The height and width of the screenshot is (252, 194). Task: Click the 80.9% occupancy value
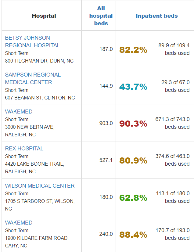point(133,160)
